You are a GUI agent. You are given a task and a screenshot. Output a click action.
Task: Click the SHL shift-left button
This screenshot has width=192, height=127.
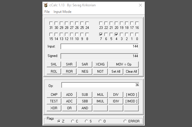pos(54,64)
